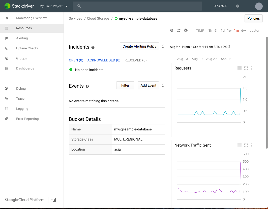Viewport: 268px width, 209px height.
Task: Choose the custom time range
Action: click(255, 30)
